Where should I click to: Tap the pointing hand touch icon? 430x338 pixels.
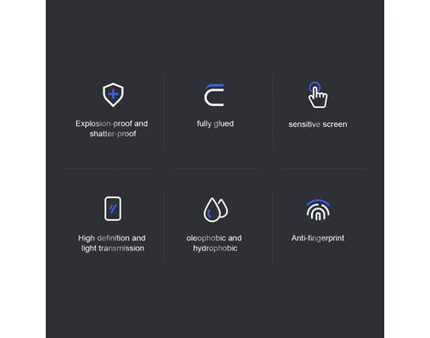click(317, 95)
